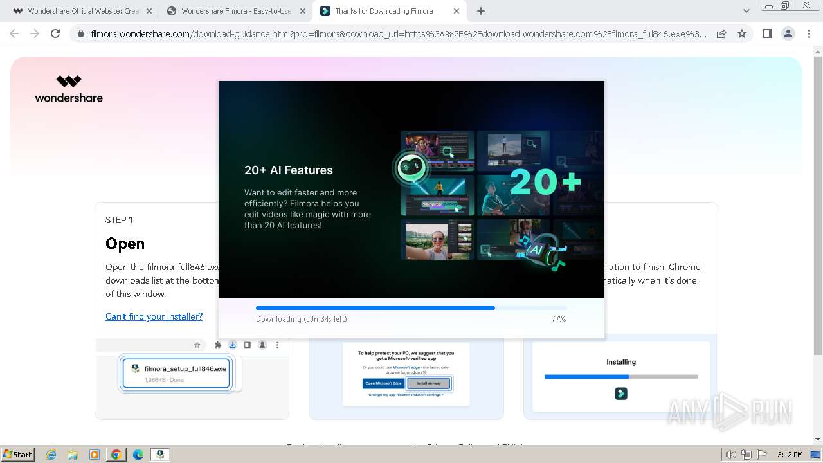Click the address bar URL

click(x=399, y=33)
